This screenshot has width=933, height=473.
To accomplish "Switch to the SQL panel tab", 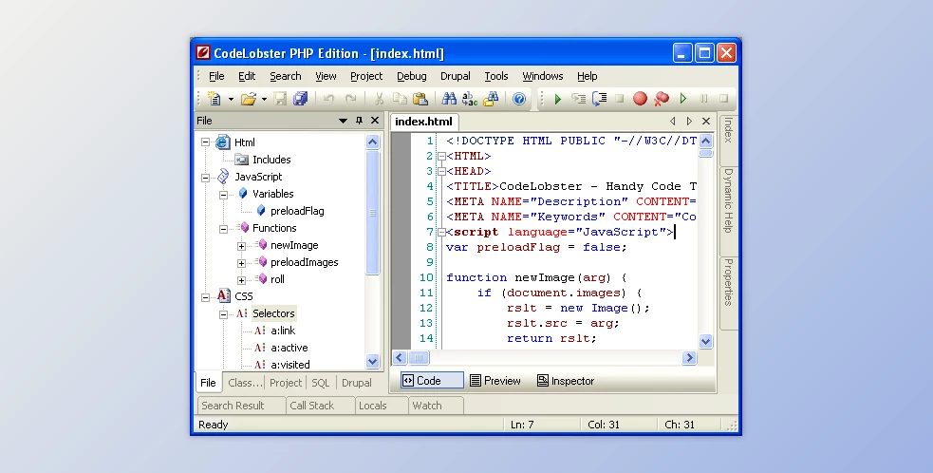I will 321,383.
